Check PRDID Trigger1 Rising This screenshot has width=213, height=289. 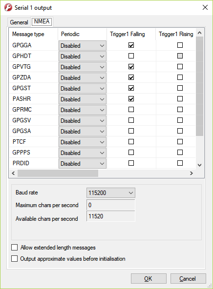(x=180, y=163)
